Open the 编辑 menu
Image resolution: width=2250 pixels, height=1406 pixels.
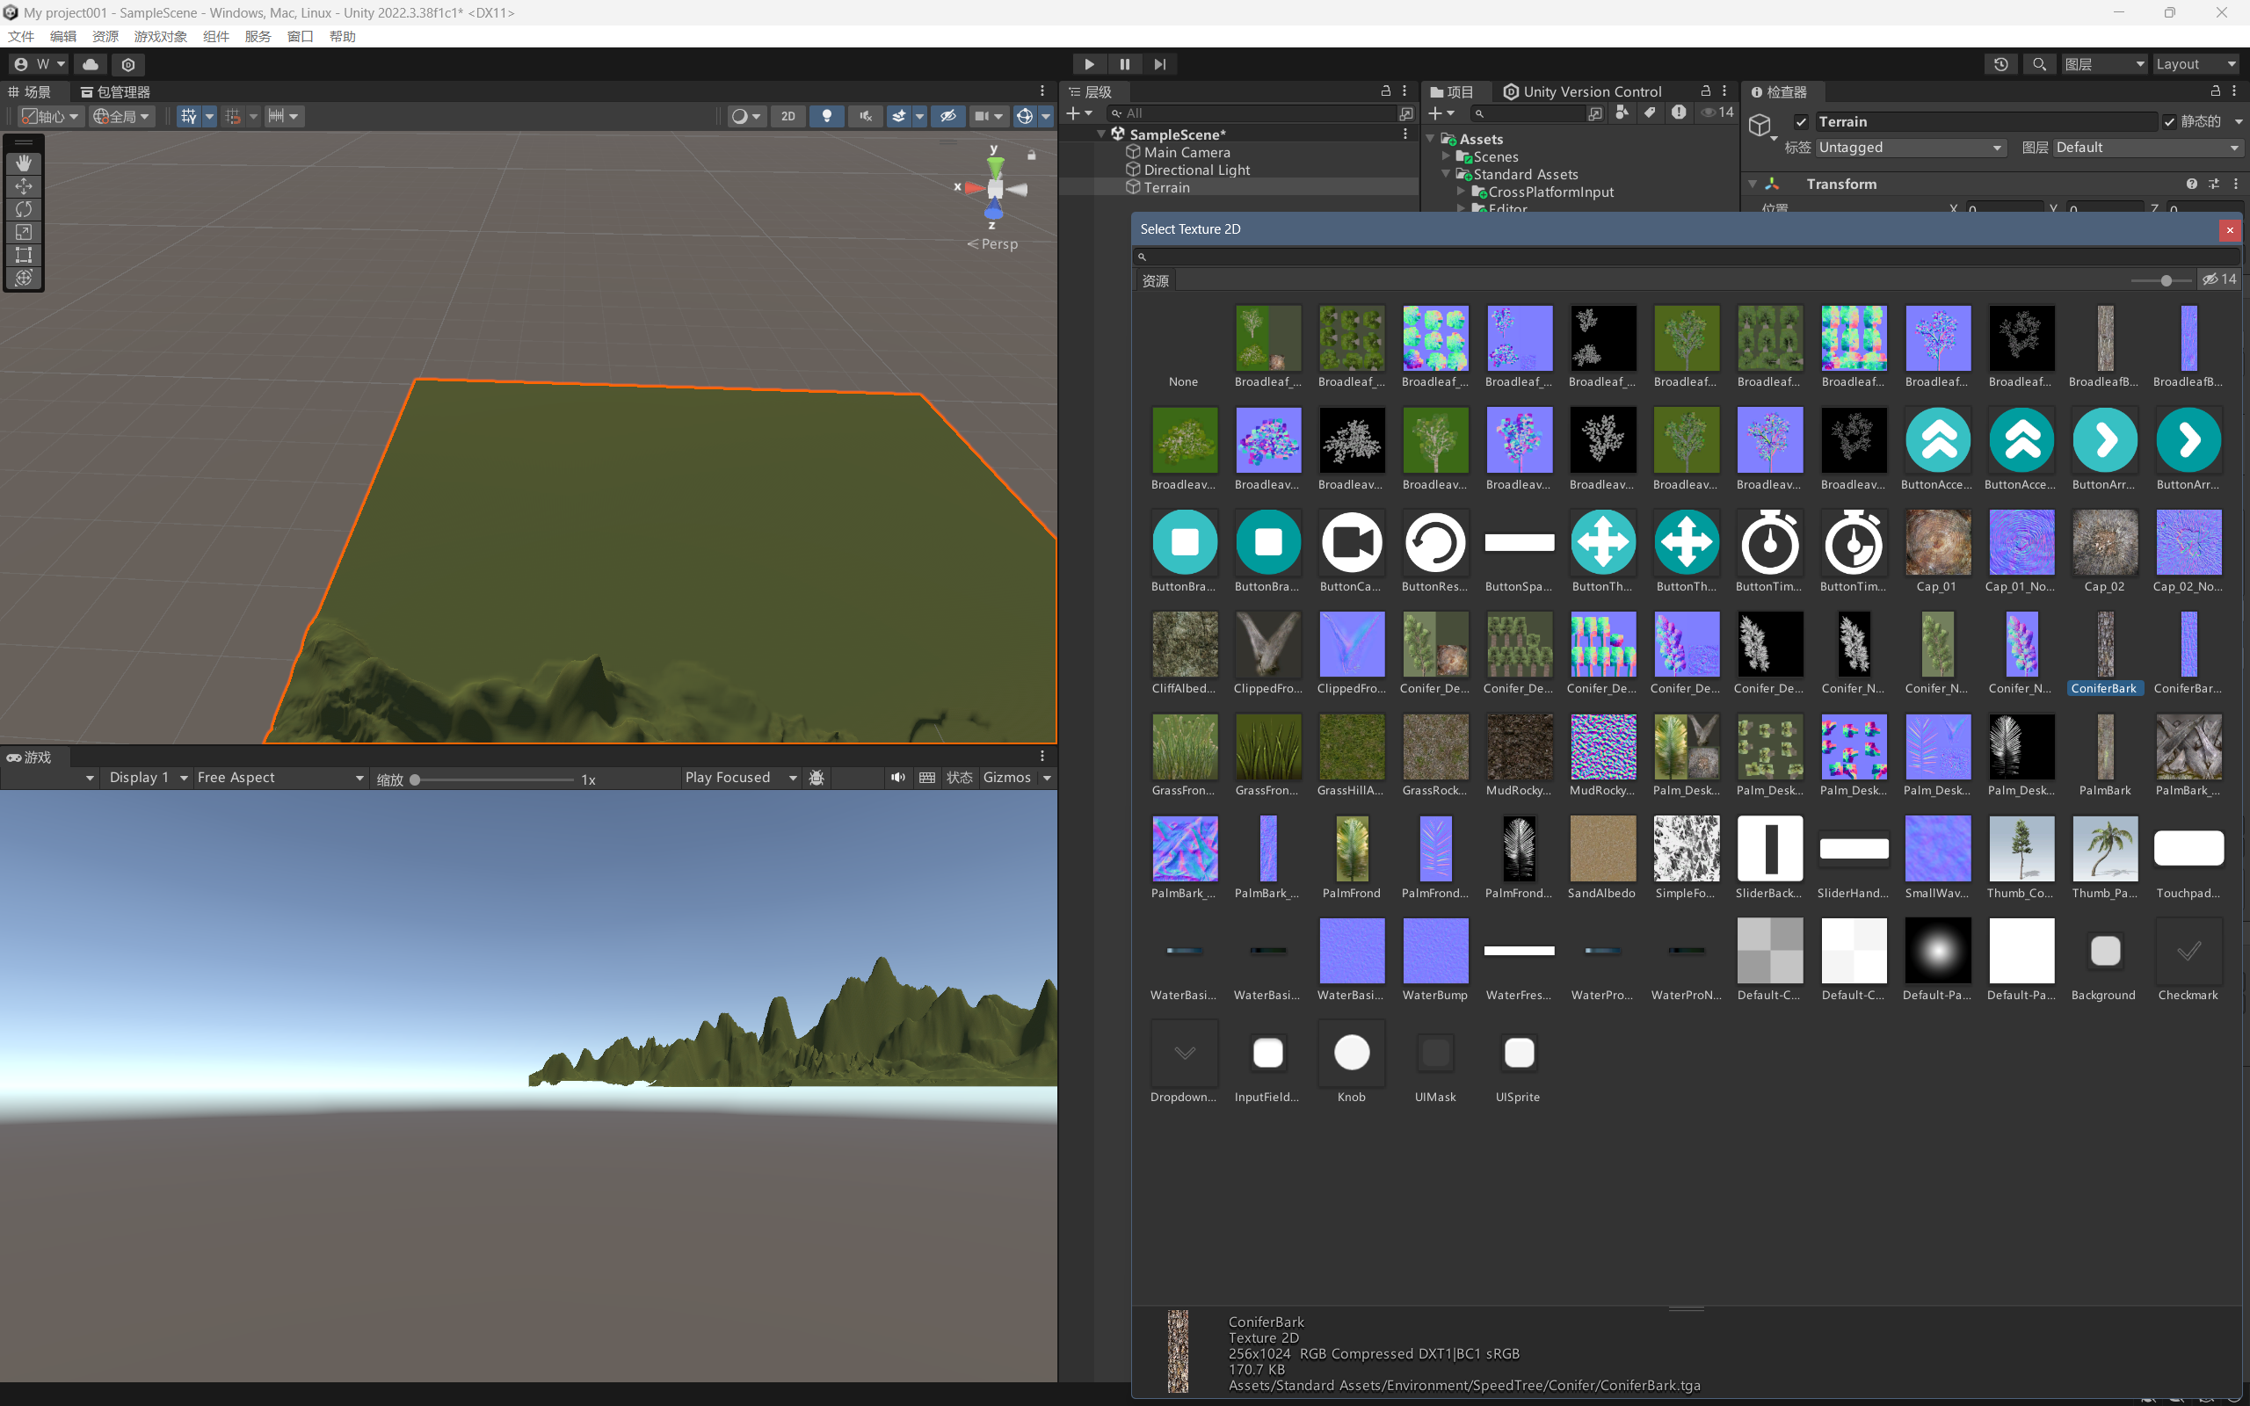coord(63,36)
